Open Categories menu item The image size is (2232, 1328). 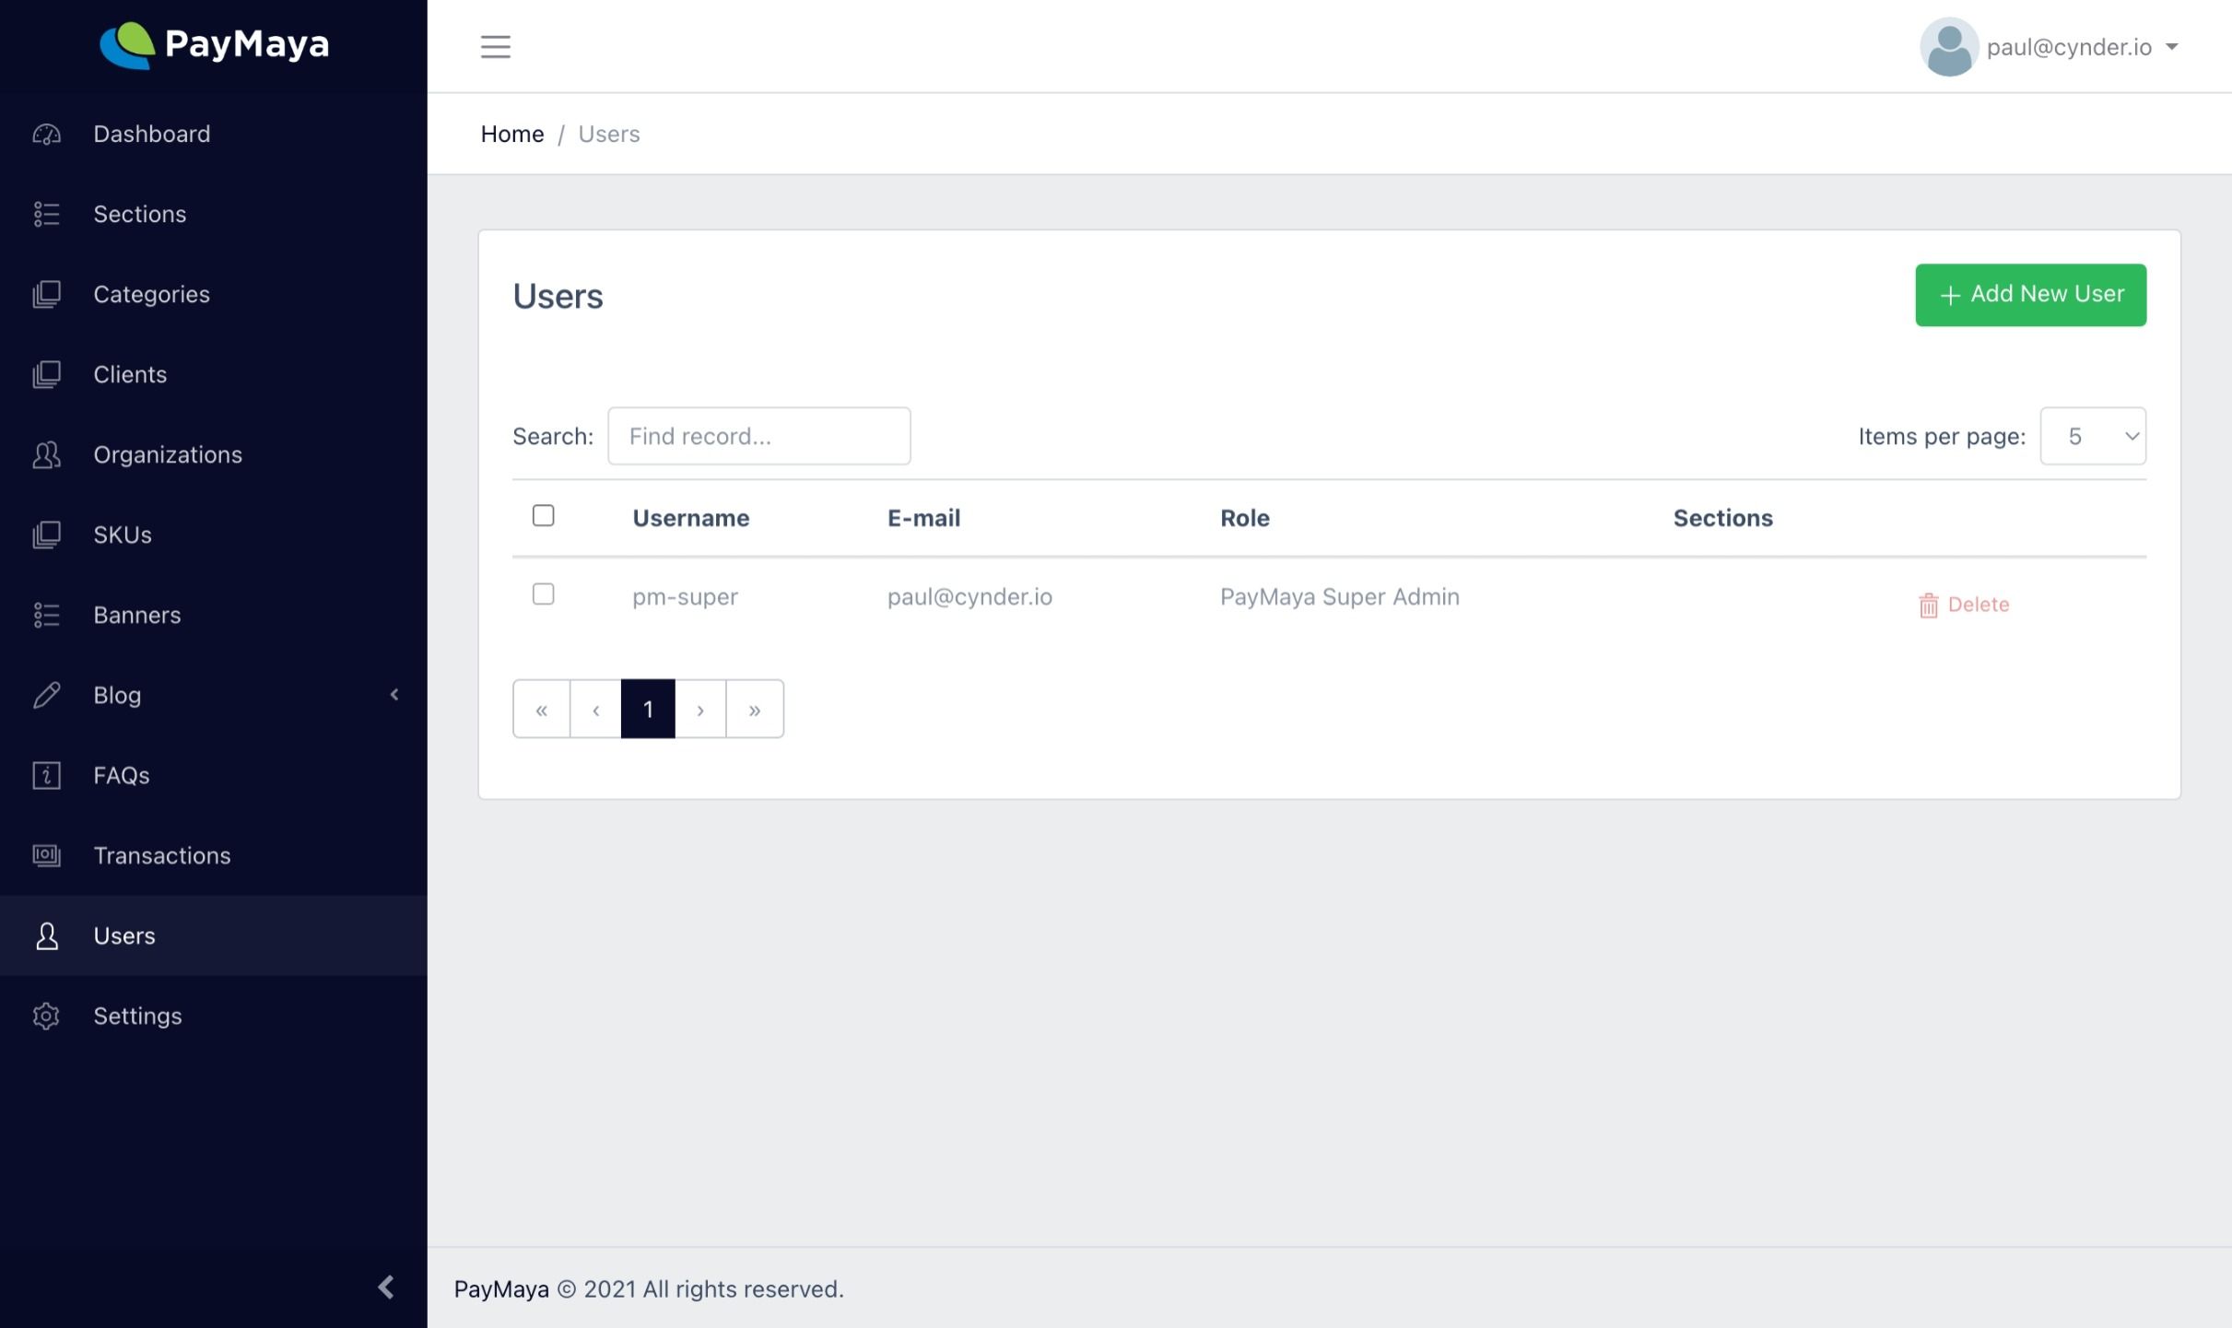[x=213, y=294]
